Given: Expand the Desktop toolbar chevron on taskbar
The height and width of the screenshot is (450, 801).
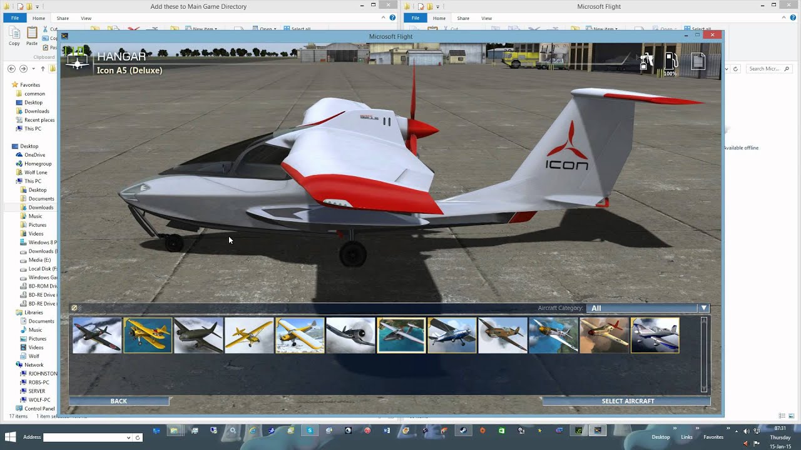Looking at the screenshot, I should pos(675,429).
